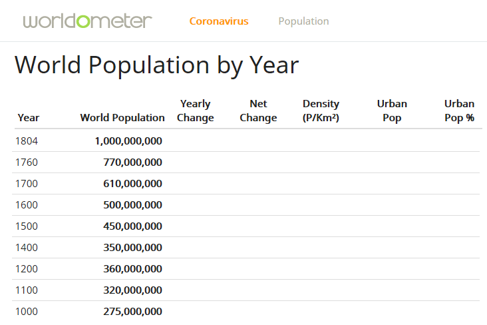The width and height of the screenshot is (487, 325).
Task: Click the 360,000,000 population value
Action: point(132,268)
